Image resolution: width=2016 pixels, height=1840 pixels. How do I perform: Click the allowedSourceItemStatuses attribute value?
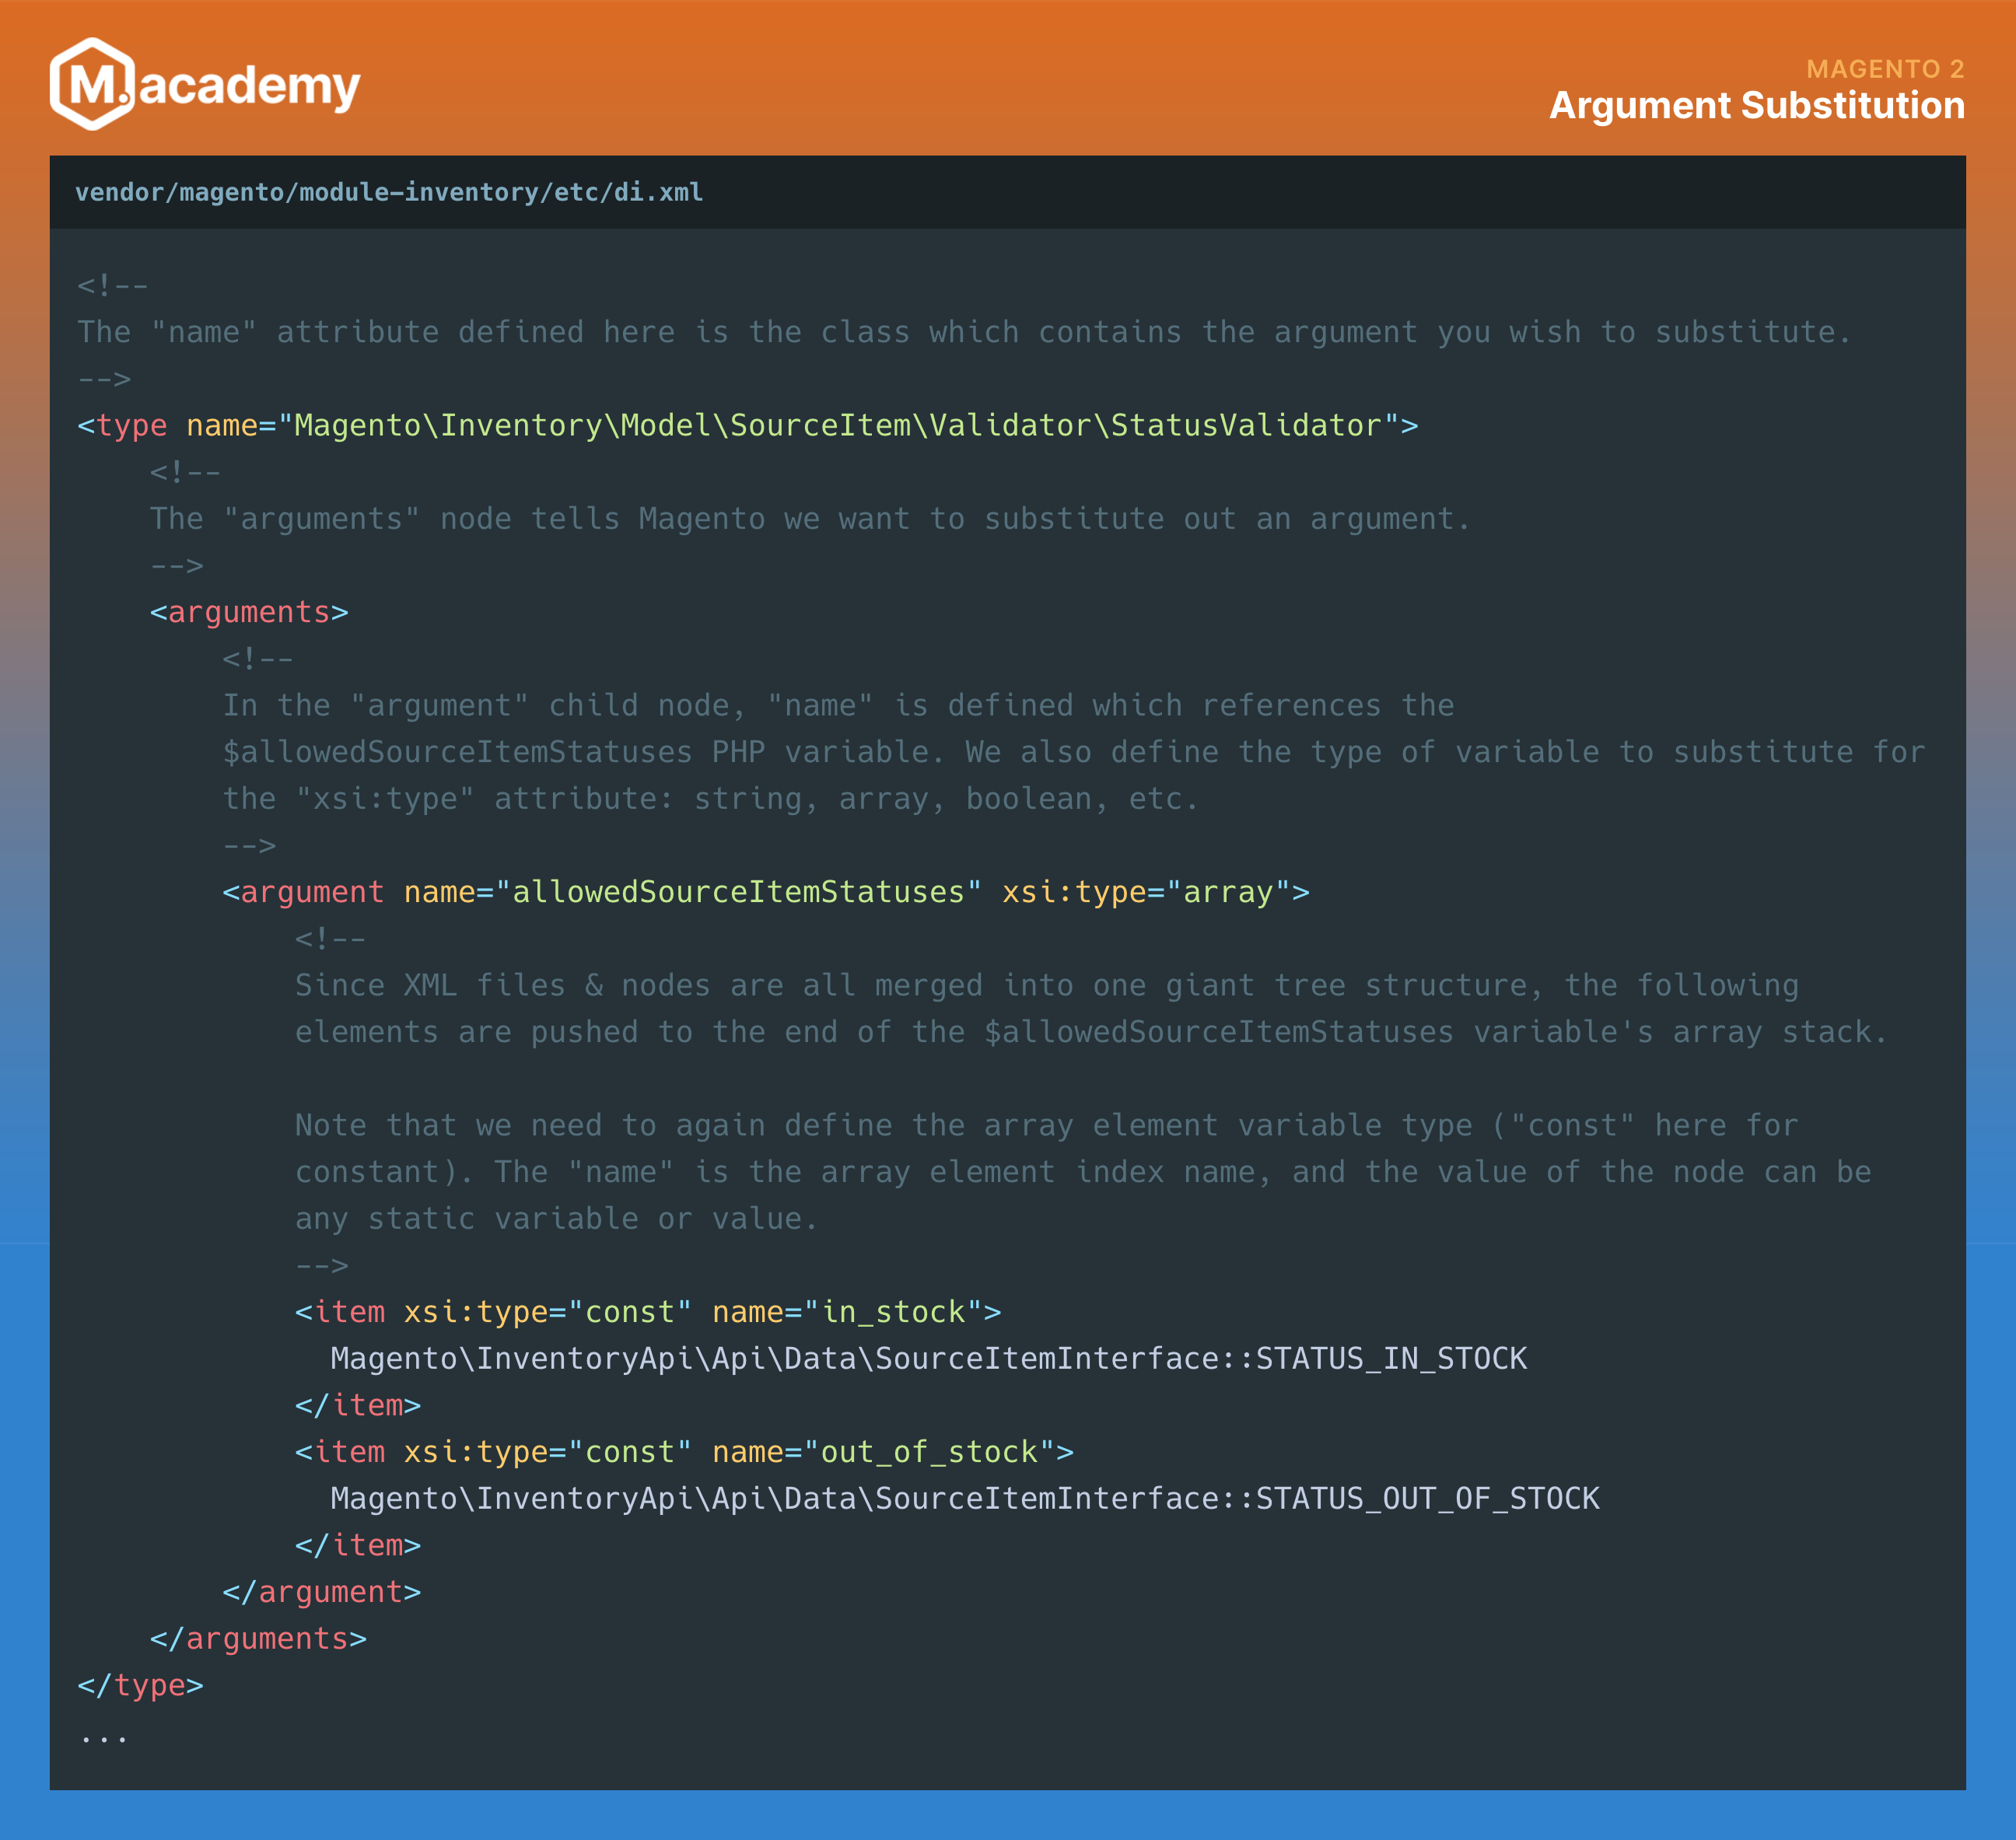[738, 892]
